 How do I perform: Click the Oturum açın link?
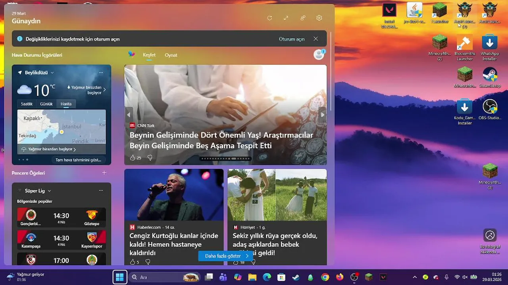(x=292, y=39)
